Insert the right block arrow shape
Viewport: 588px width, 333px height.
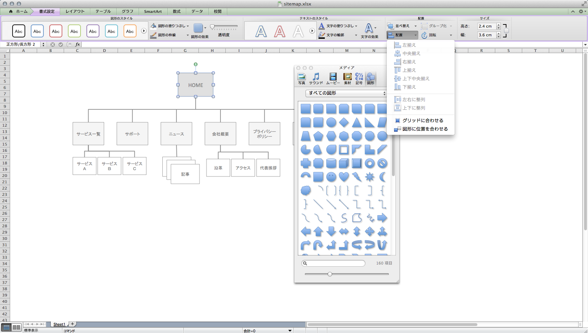pyautogui.click(x=382, y=218)
